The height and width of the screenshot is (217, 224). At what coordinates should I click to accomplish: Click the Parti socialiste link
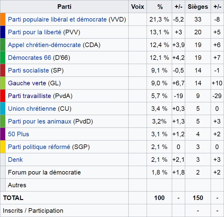click(28, 71)
